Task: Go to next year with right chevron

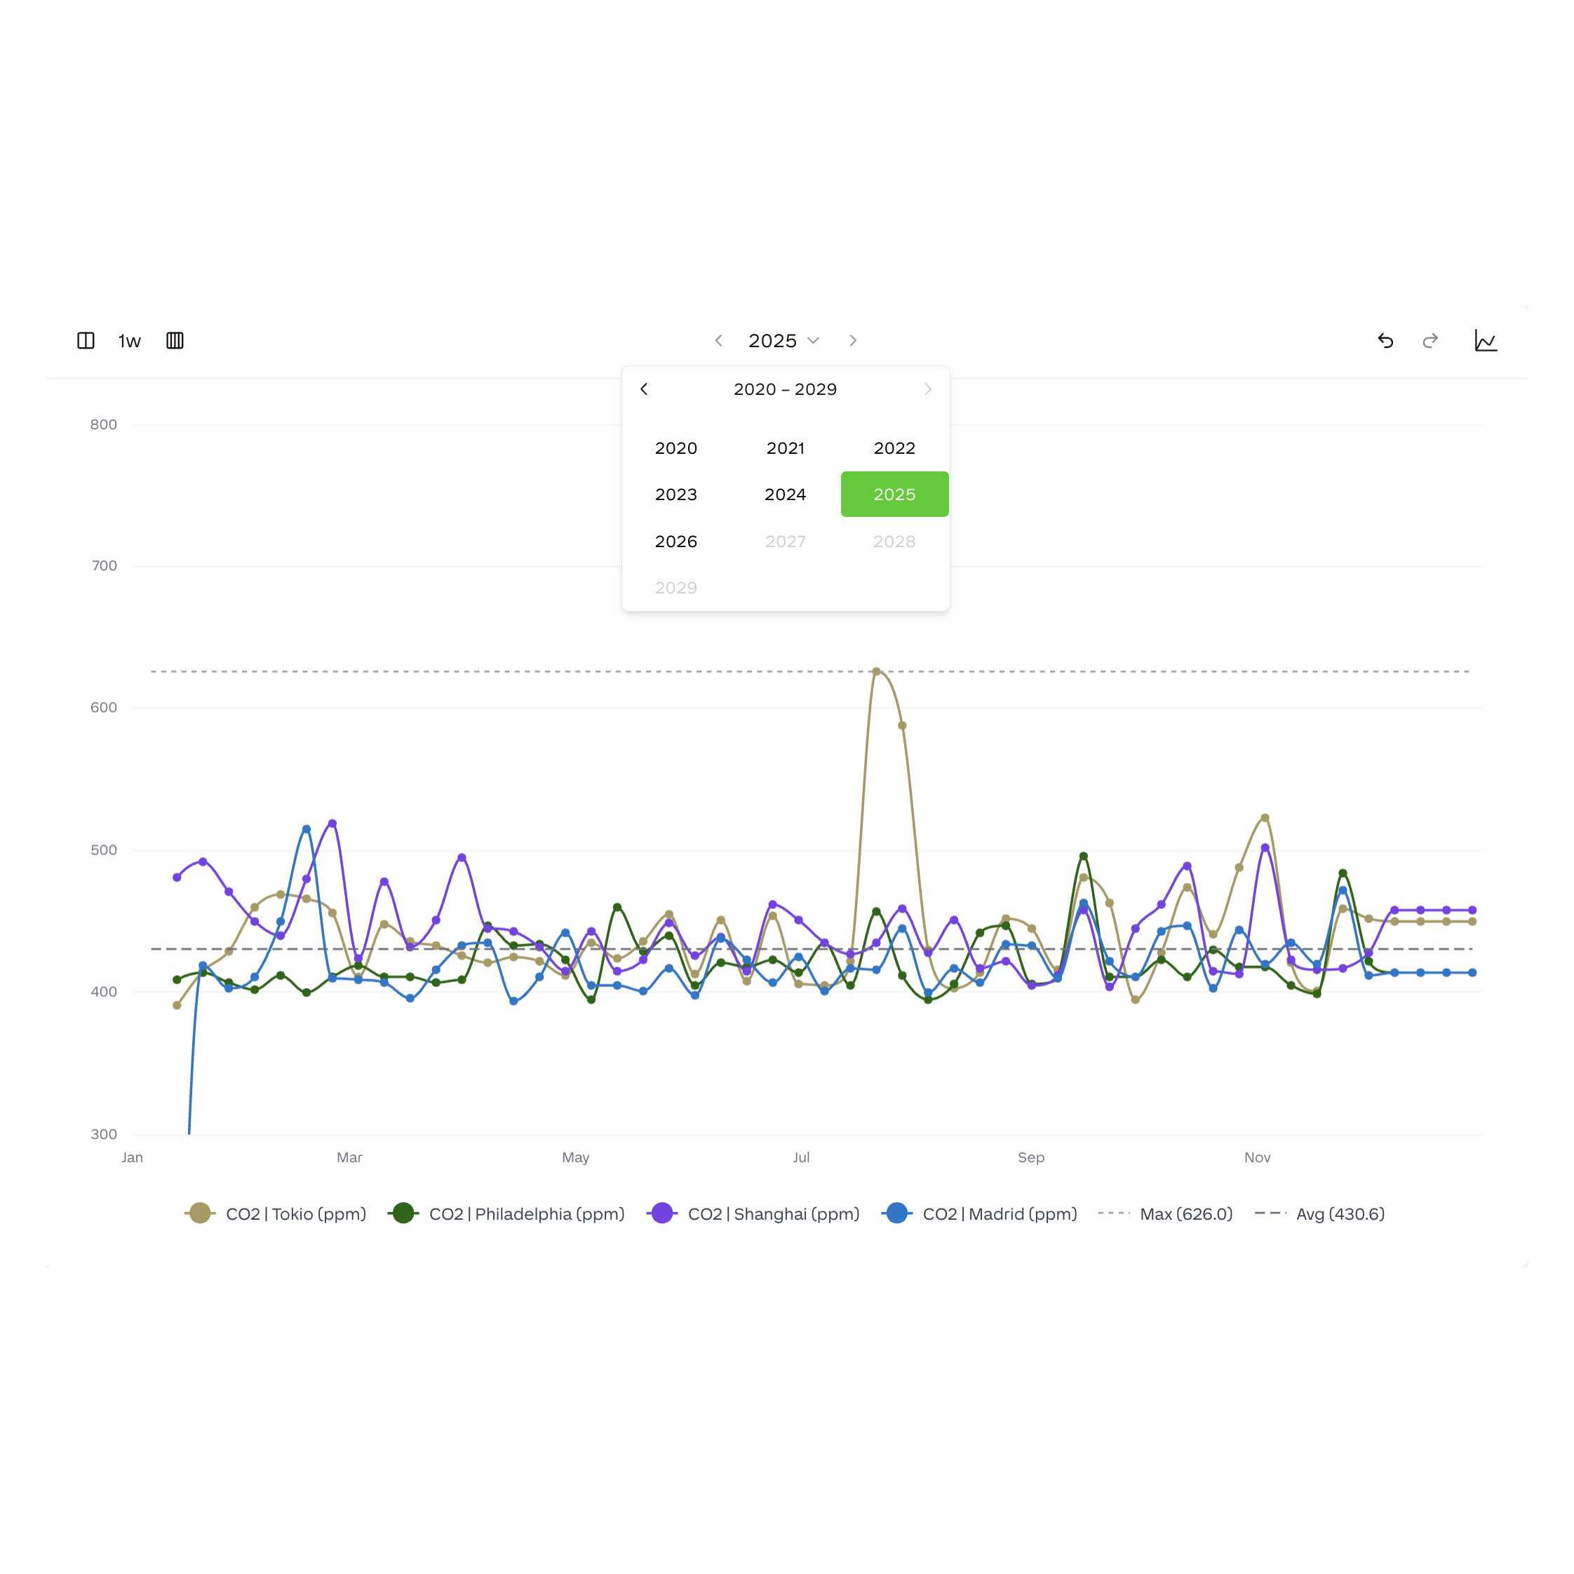Action: (852, 341)
